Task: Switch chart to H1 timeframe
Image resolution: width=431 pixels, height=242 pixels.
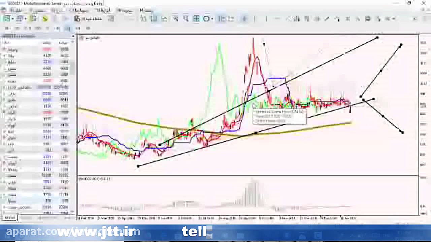Action: [x=47, y=28]
